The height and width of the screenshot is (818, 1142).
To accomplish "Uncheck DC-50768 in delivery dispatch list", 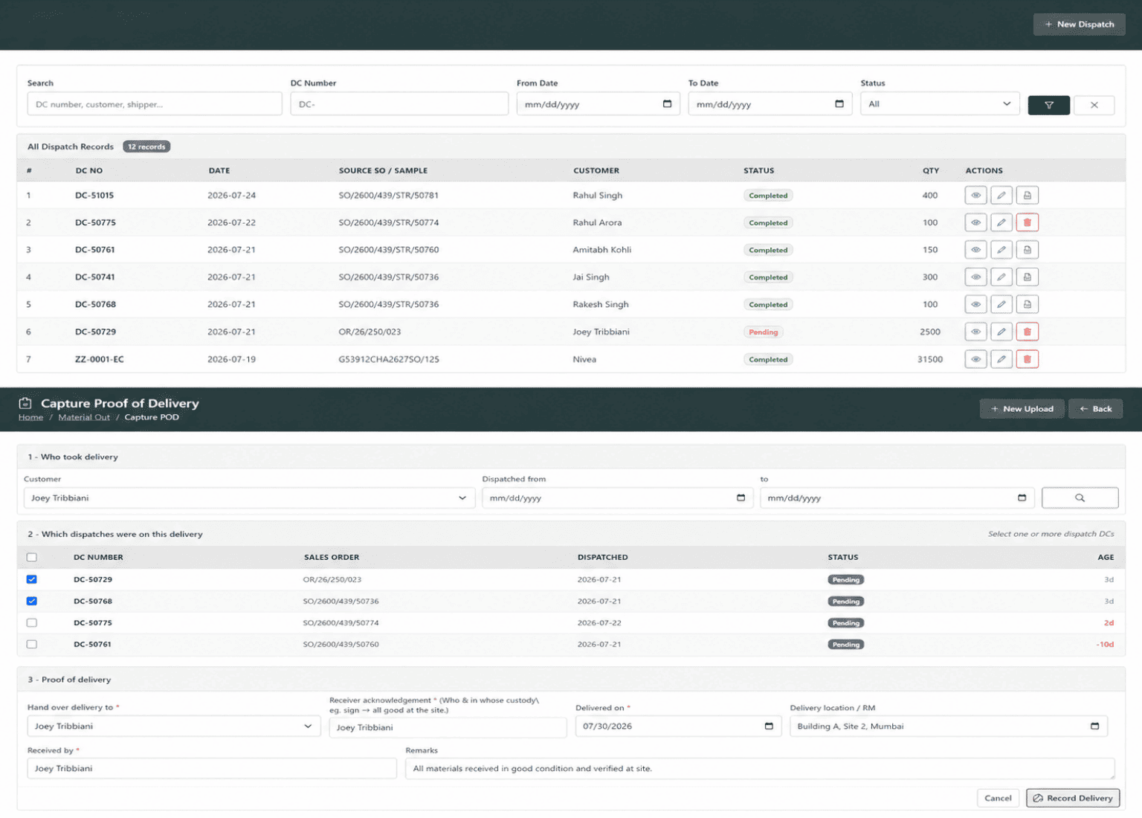I will click(x=32, y=601).
